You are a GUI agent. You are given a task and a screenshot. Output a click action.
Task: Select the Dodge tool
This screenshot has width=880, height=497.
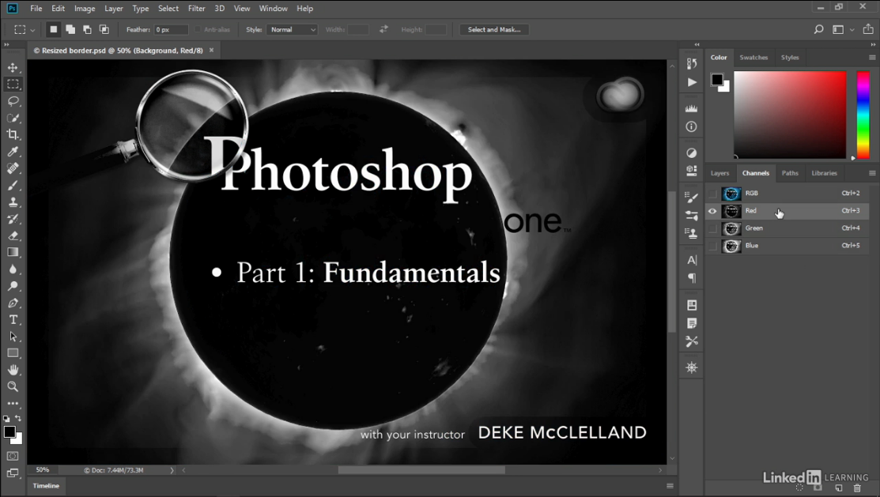[x=13, y=286]
